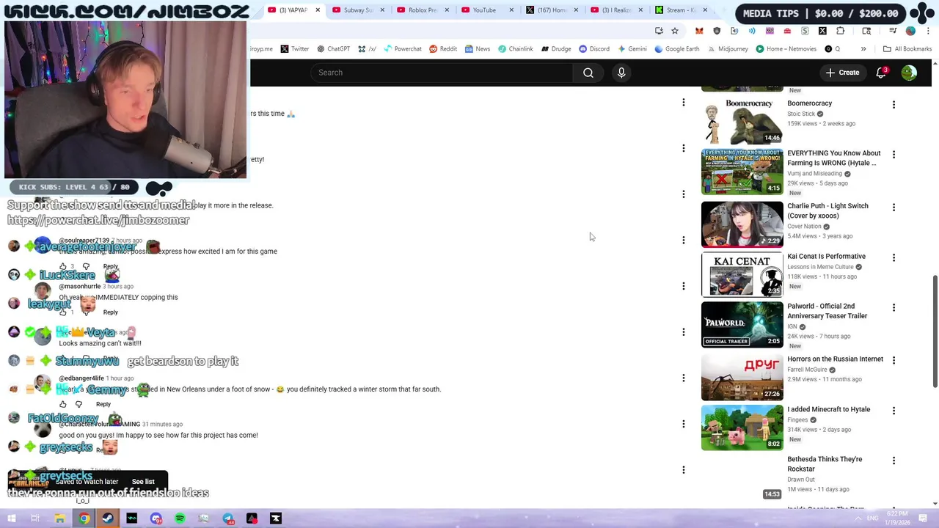Open the Windows Start menu
Viewport: 939px width, 528px height.
click(x=12, y=518)
